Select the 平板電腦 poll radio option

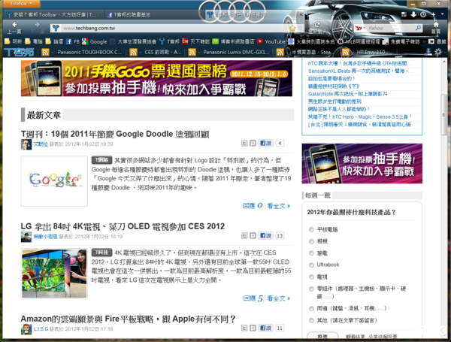tap(312, 229)
